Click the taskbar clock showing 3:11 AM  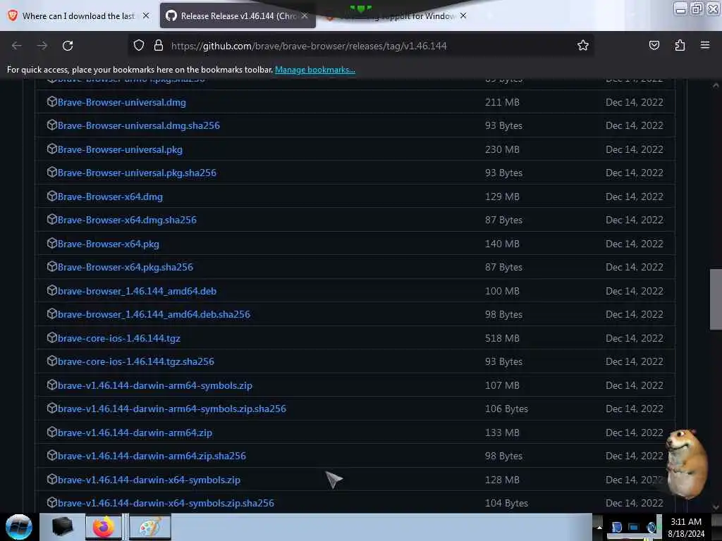pos(686,528)
